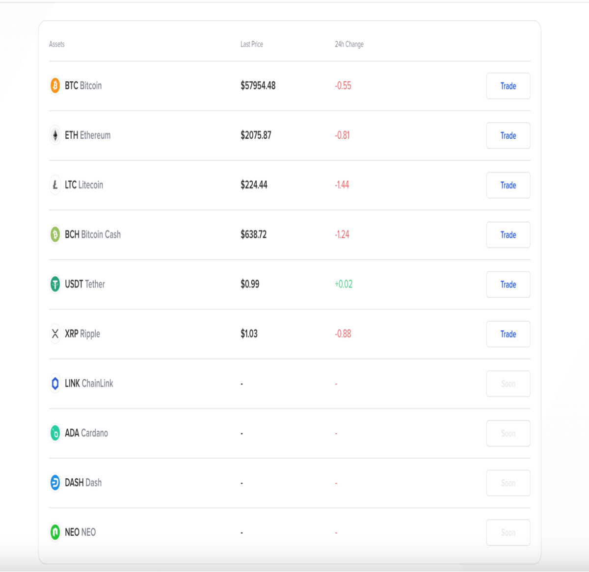Click the -1.44 change value

(342, 185)
